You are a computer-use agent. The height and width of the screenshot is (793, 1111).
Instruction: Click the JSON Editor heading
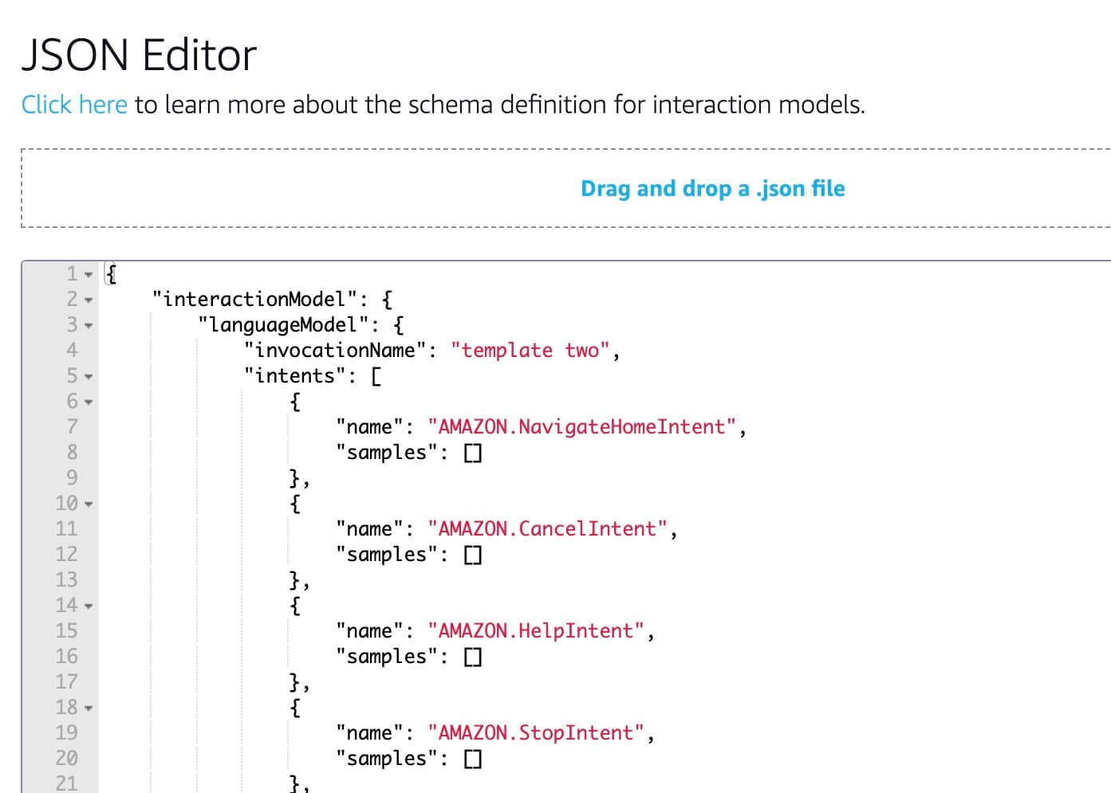tap(139, 55)
